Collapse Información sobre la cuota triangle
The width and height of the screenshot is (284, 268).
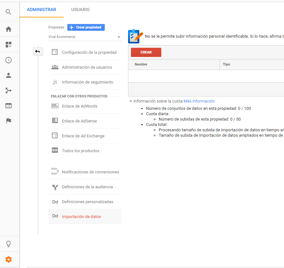131,101
